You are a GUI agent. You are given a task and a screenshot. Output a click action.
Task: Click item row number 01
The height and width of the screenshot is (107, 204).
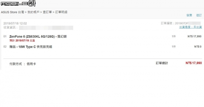[5, 36]
